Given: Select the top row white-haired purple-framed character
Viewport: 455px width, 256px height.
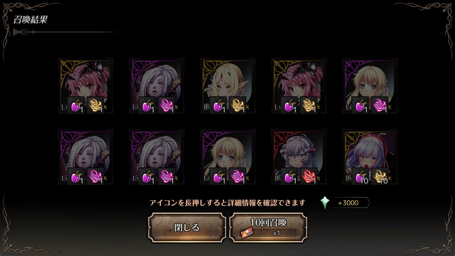Looking at the screenshot, I should pos(156,86).
